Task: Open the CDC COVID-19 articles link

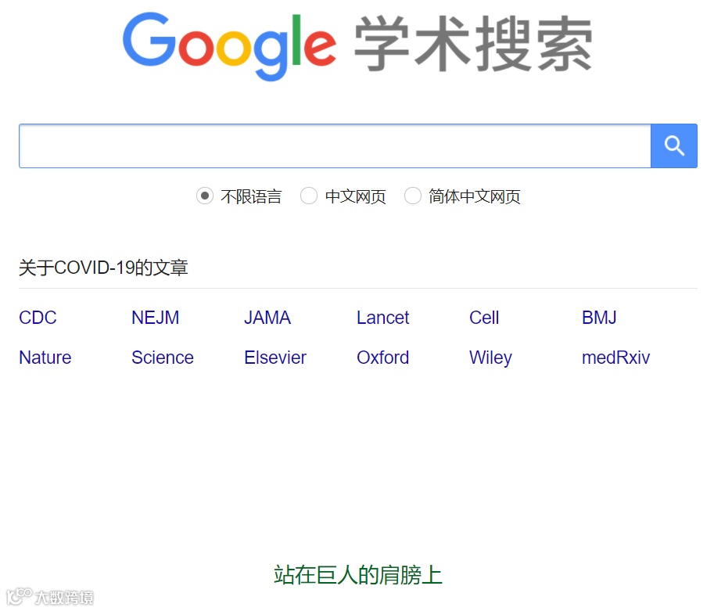Action: [38, 318]
